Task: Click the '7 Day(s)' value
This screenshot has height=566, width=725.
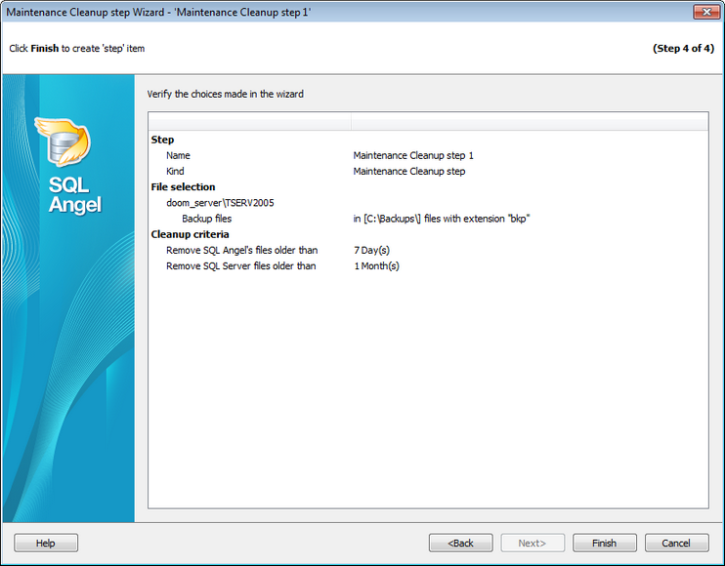Action: click(x=371, y=250)
